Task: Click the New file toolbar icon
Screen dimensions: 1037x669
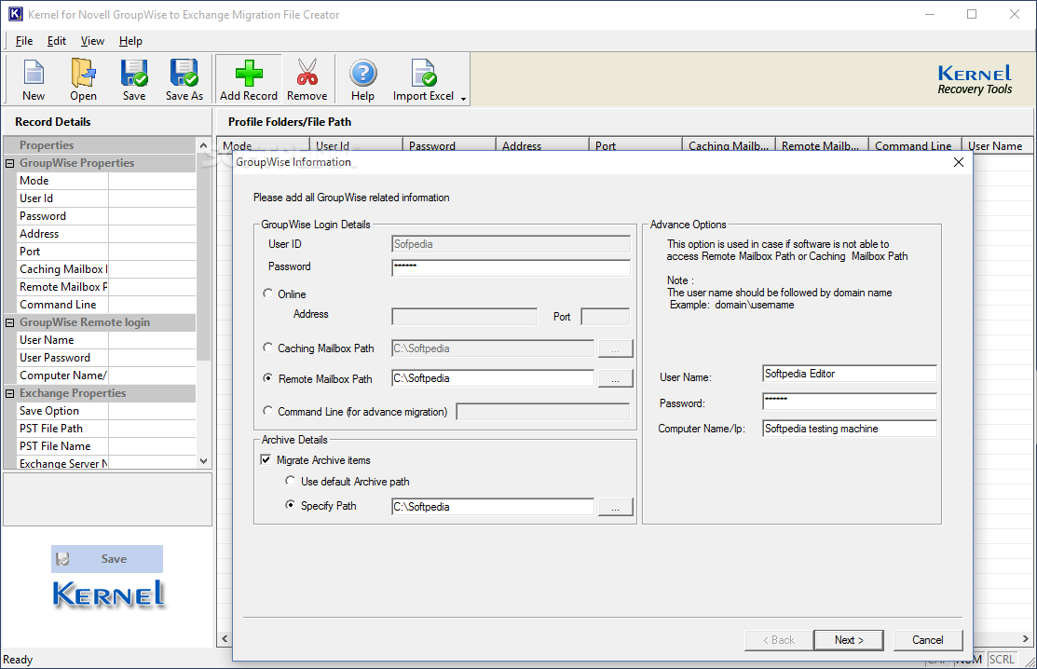Action: click(x=34, y=74)
